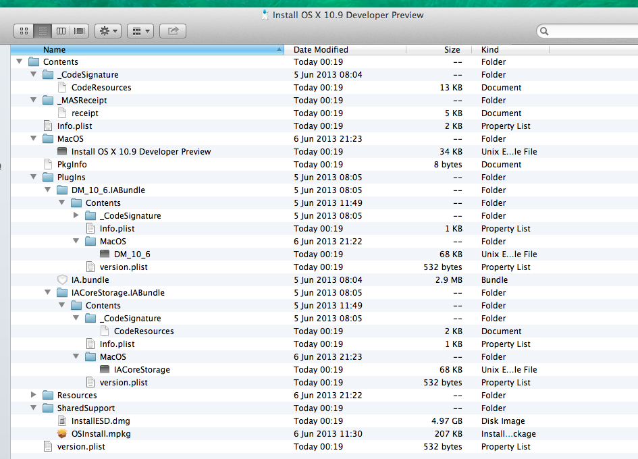Select the OSInstall.mpkg package icon
Image resolution: width=638 pixels, height=459 pixels.
(x=62, y=434)
